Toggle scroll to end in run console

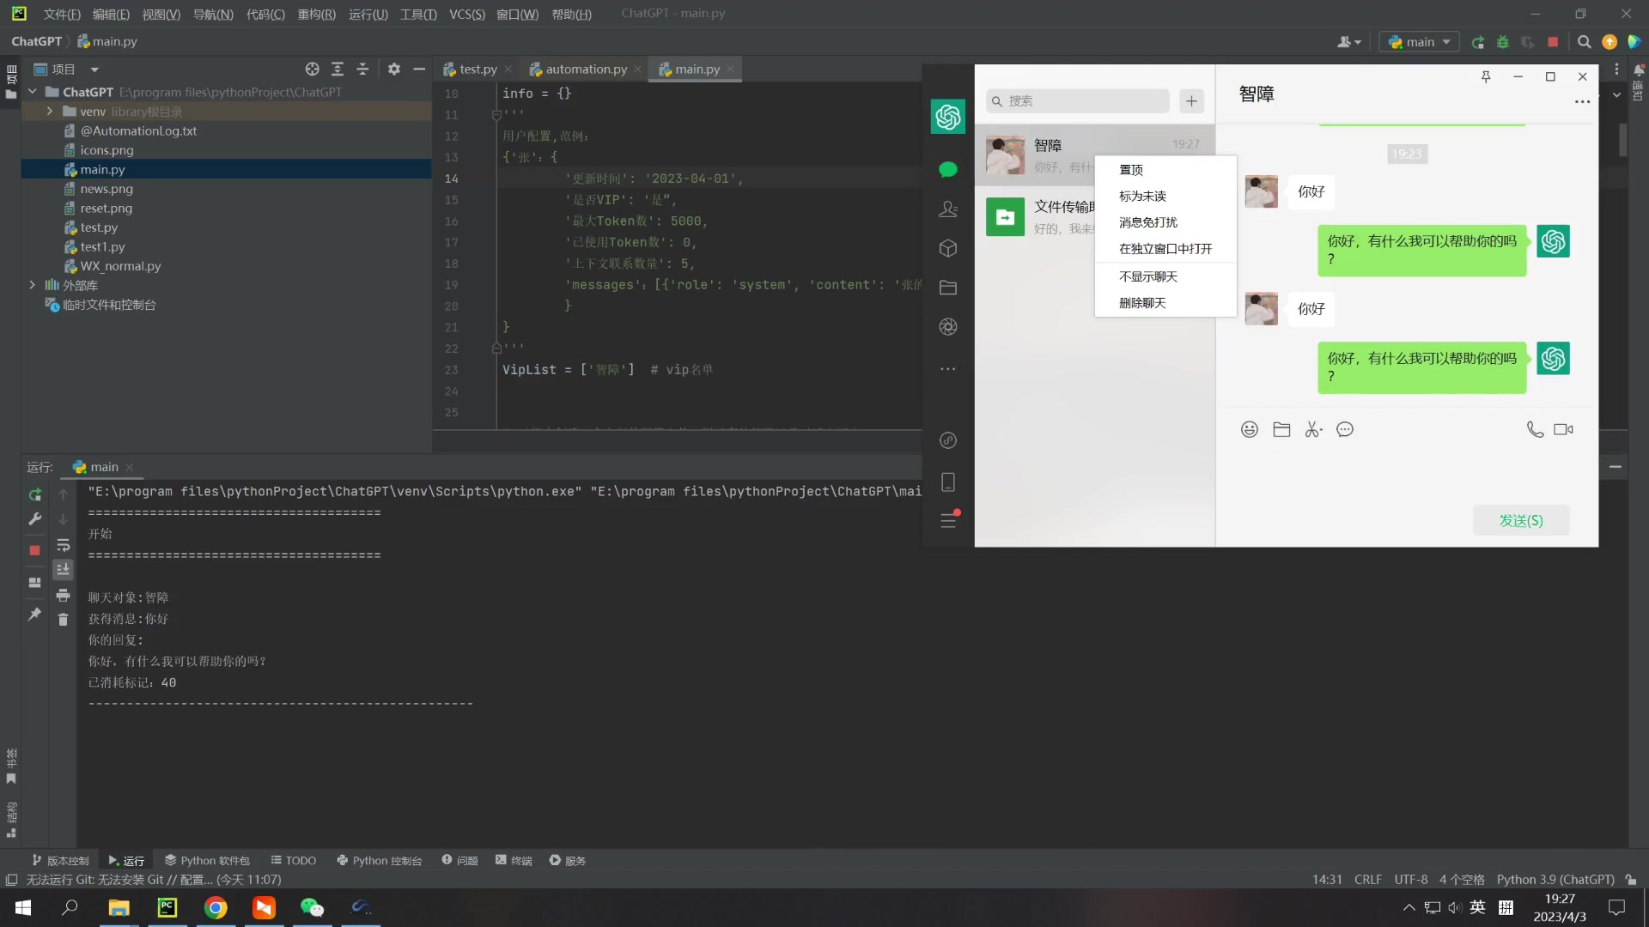coord(63,569)
